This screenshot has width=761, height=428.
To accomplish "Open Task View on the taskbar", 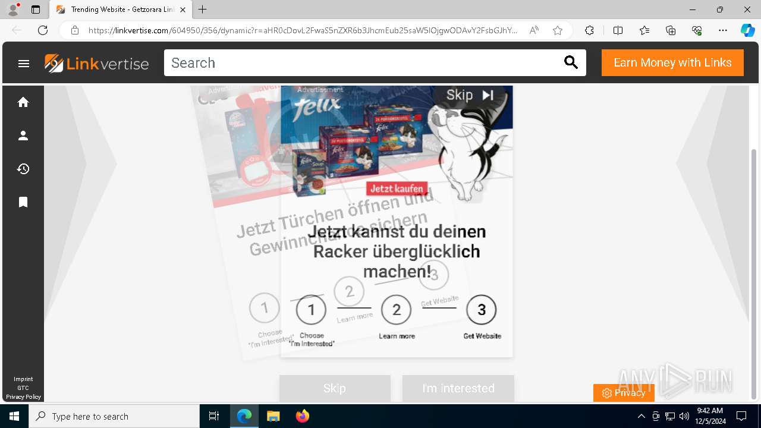I will [x=214, y=416].
